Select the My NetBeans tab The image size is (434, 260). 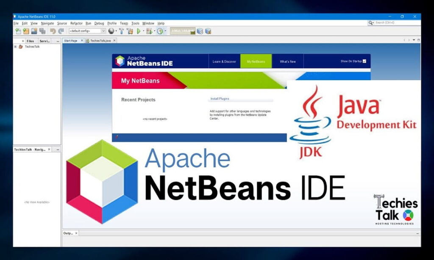256,61
